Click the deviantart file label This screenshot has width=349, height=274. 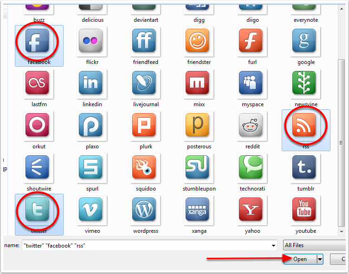146,20
